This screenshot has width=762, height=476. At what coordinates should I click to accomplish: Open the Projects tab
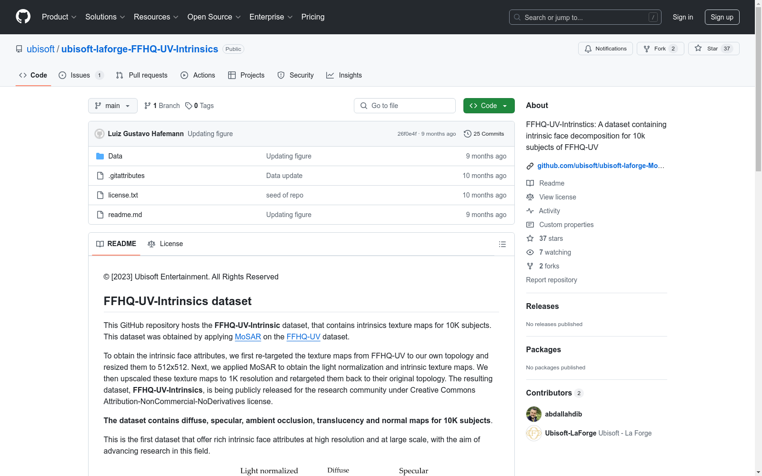click(x=246, y=75)
